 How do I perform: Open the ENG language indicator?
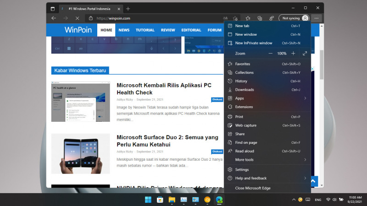tap(318, 200)
